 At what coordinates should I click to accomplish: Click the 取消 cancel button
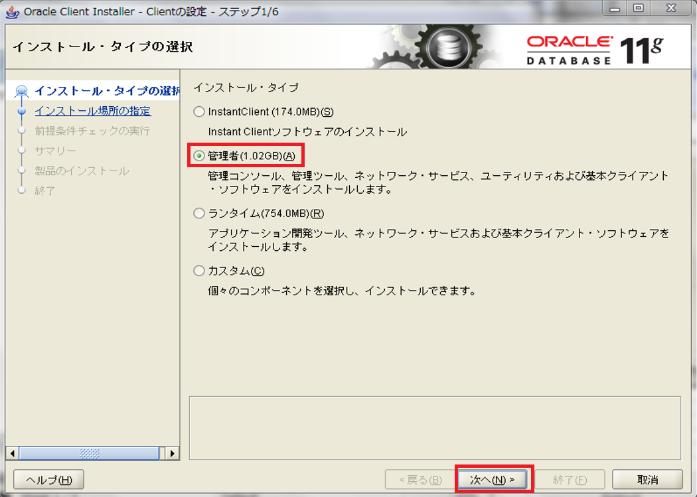[x=647, y=480]
